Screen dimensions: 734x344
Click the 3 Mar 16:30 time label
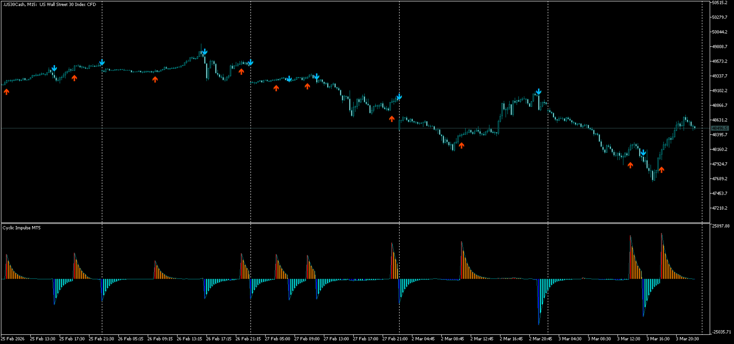click(x=658, y=339)
